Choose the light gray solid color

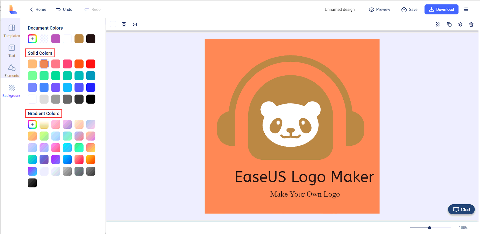(x=44, y=99)
